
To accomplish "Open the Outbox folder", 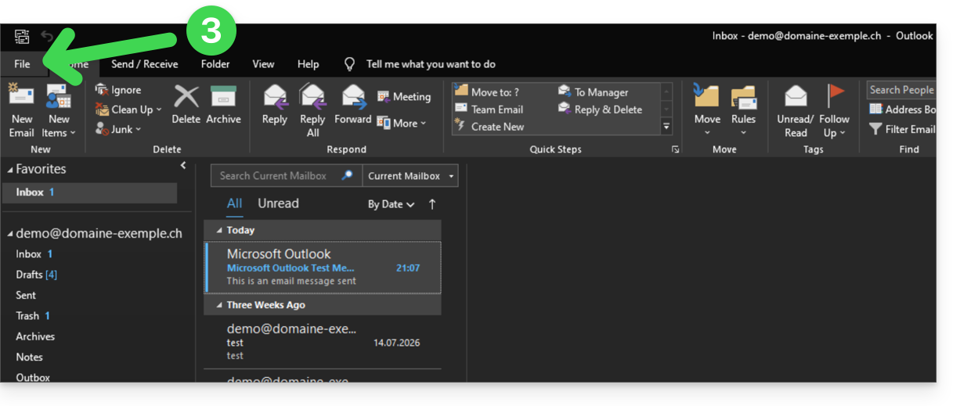I will click(x=33, y=377).
